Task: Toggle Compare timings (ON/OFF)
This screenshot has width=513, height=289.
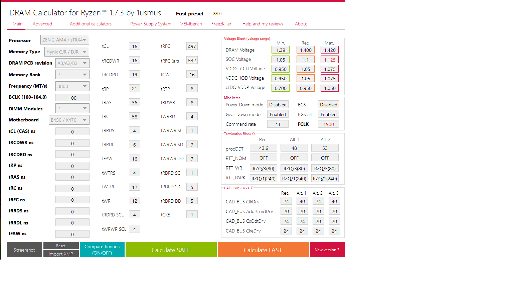Action: [x=102, y=250]
